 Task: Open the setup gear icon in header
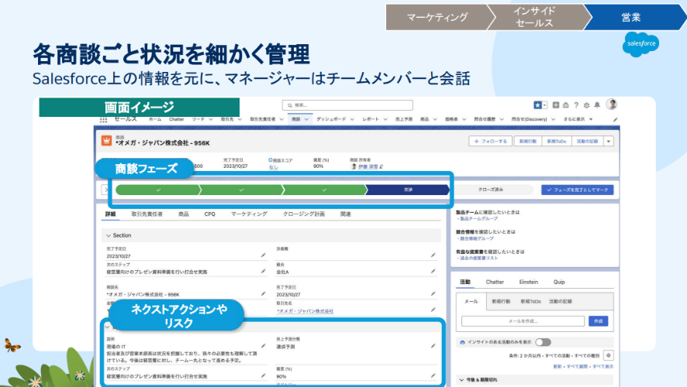(x=587, y=105)
